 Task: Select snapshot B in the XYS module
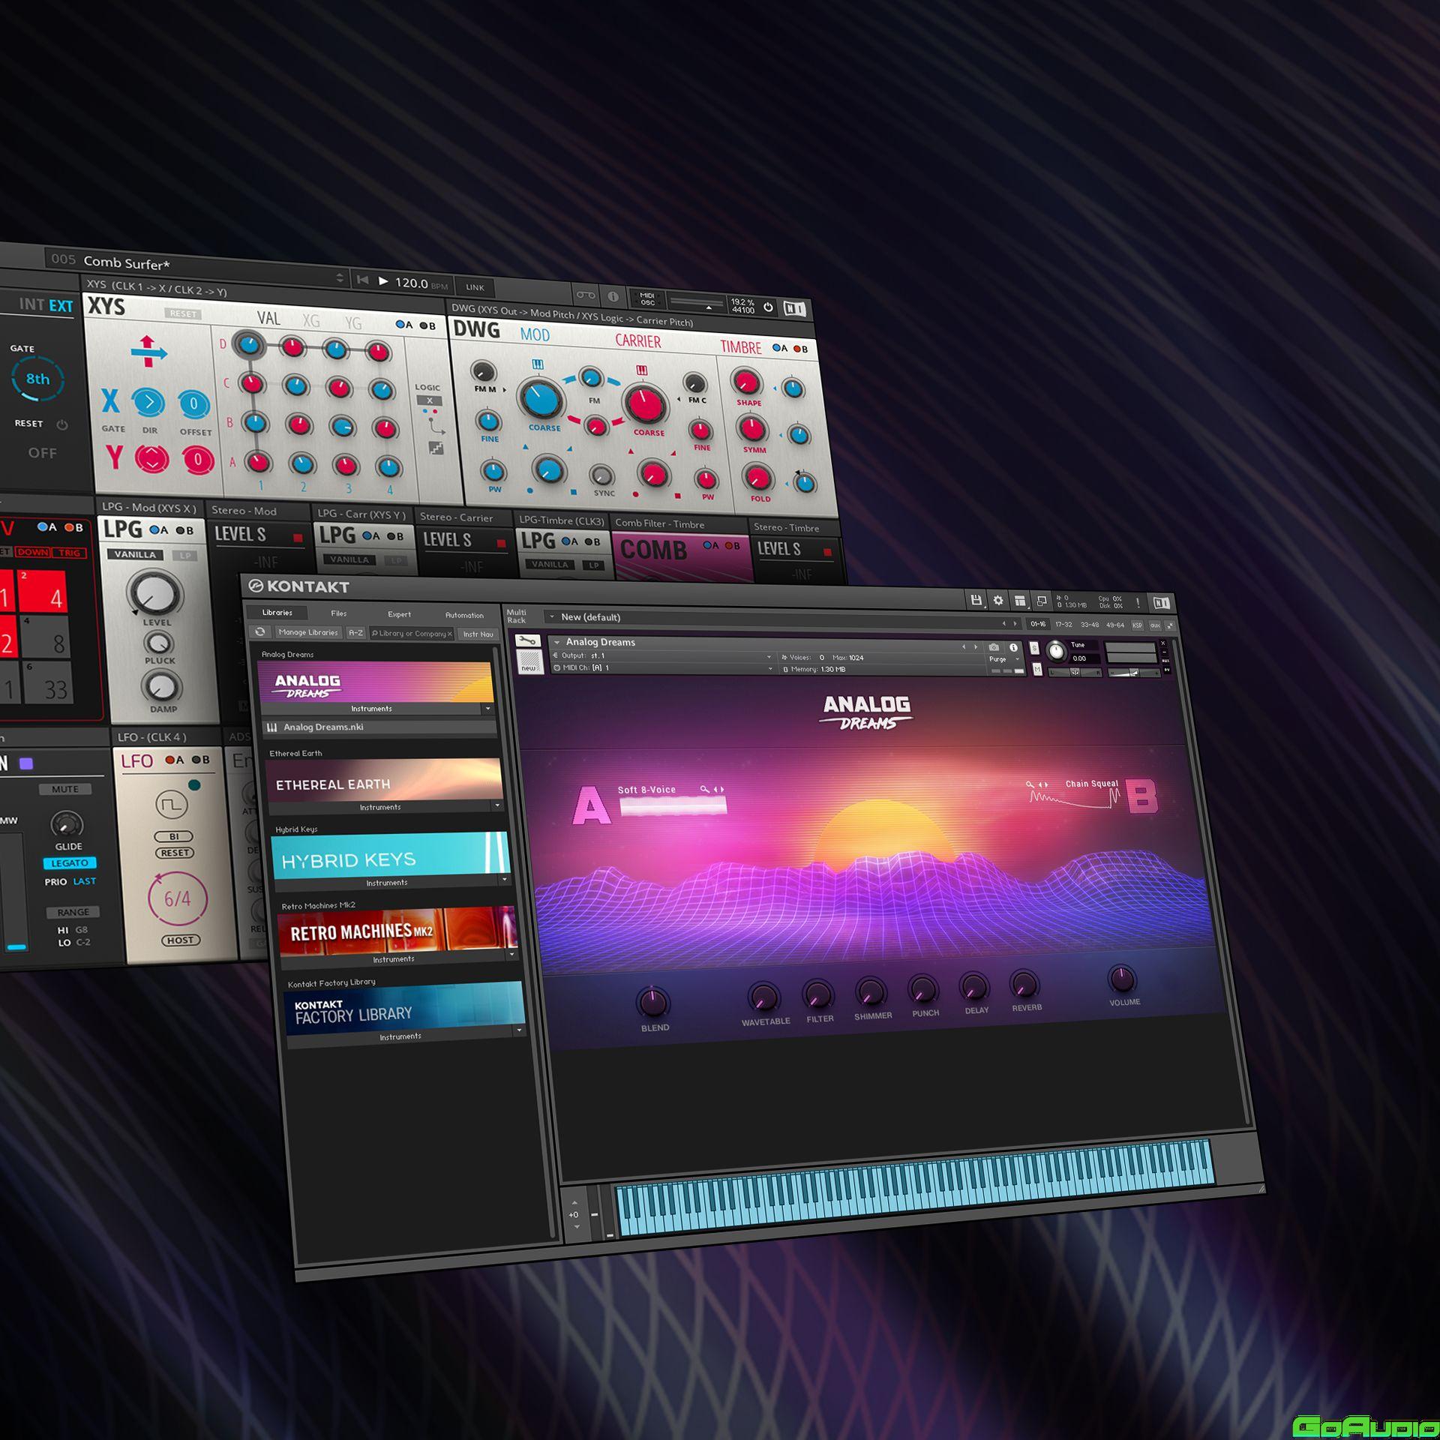click(427, 325)
